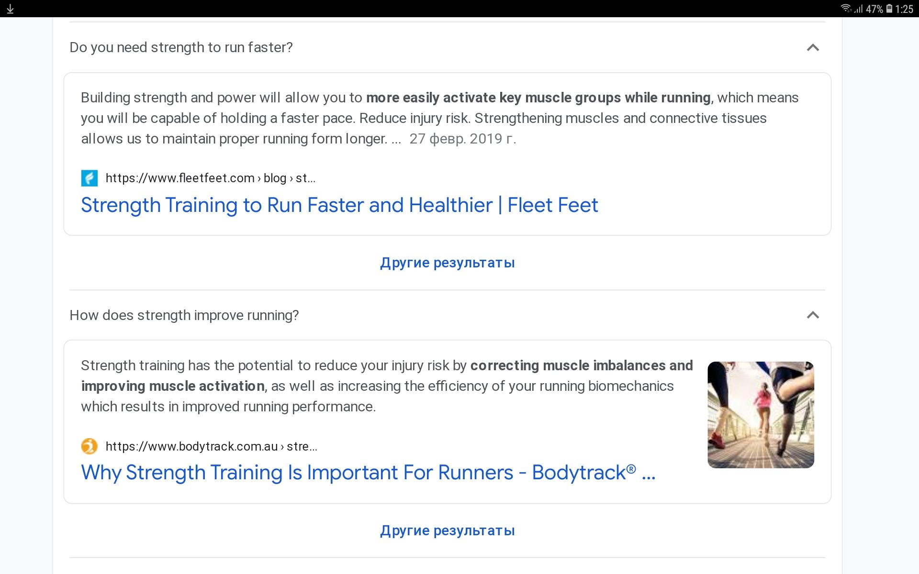Open "Why Strength Training Is Important For Runners" link
Image resolution: width=919 pixels, height=574 pixels.
(x=368, y=473)
